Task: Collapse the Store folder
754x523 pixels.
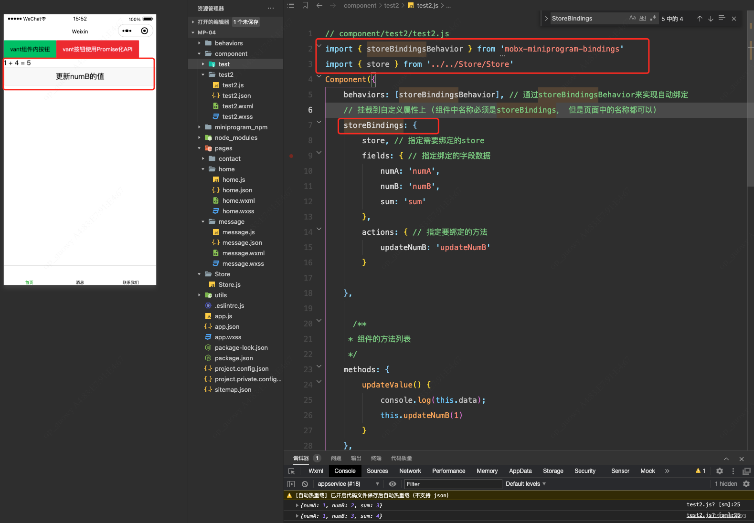Action: click(x=199, y=274)
